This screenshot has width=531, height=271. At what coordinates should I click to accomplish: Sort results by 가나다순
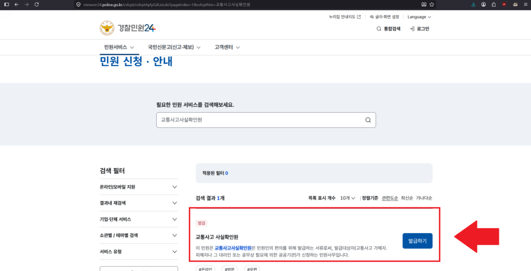coord(424,198)
